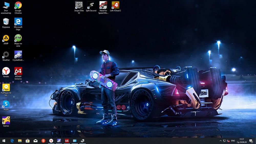Show hidden system tray icons
The image size is (256, 144).
[221, 141]
